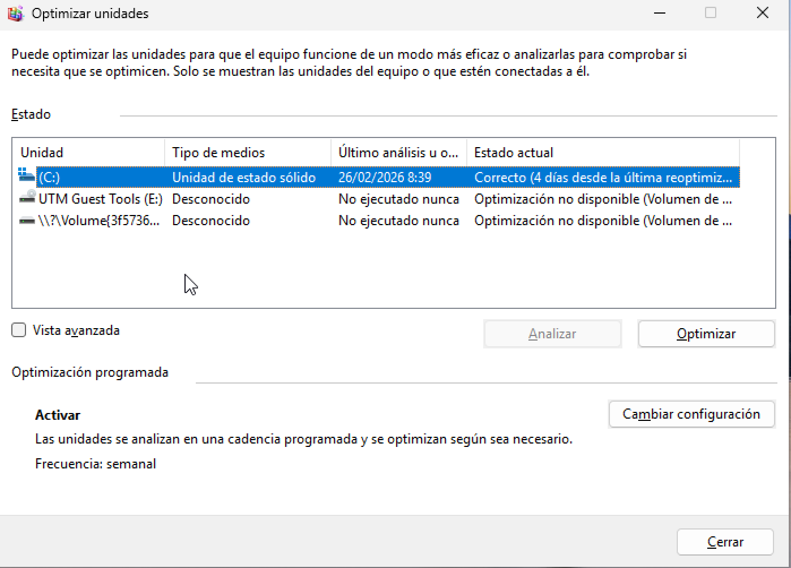Select the \\?\Volume drive icon
Viewport: 791px width, 568px height.
(x=27, y=221)
